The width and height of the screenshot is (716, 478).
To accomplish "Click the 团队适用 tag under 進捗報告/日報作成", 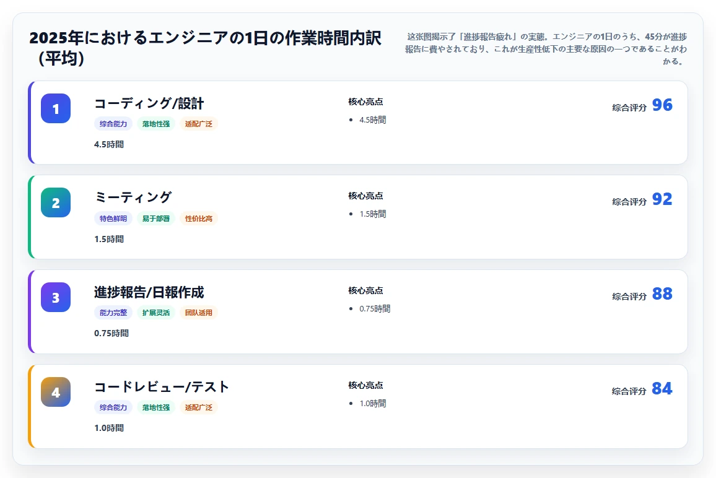I will click(x=199, y=313).
